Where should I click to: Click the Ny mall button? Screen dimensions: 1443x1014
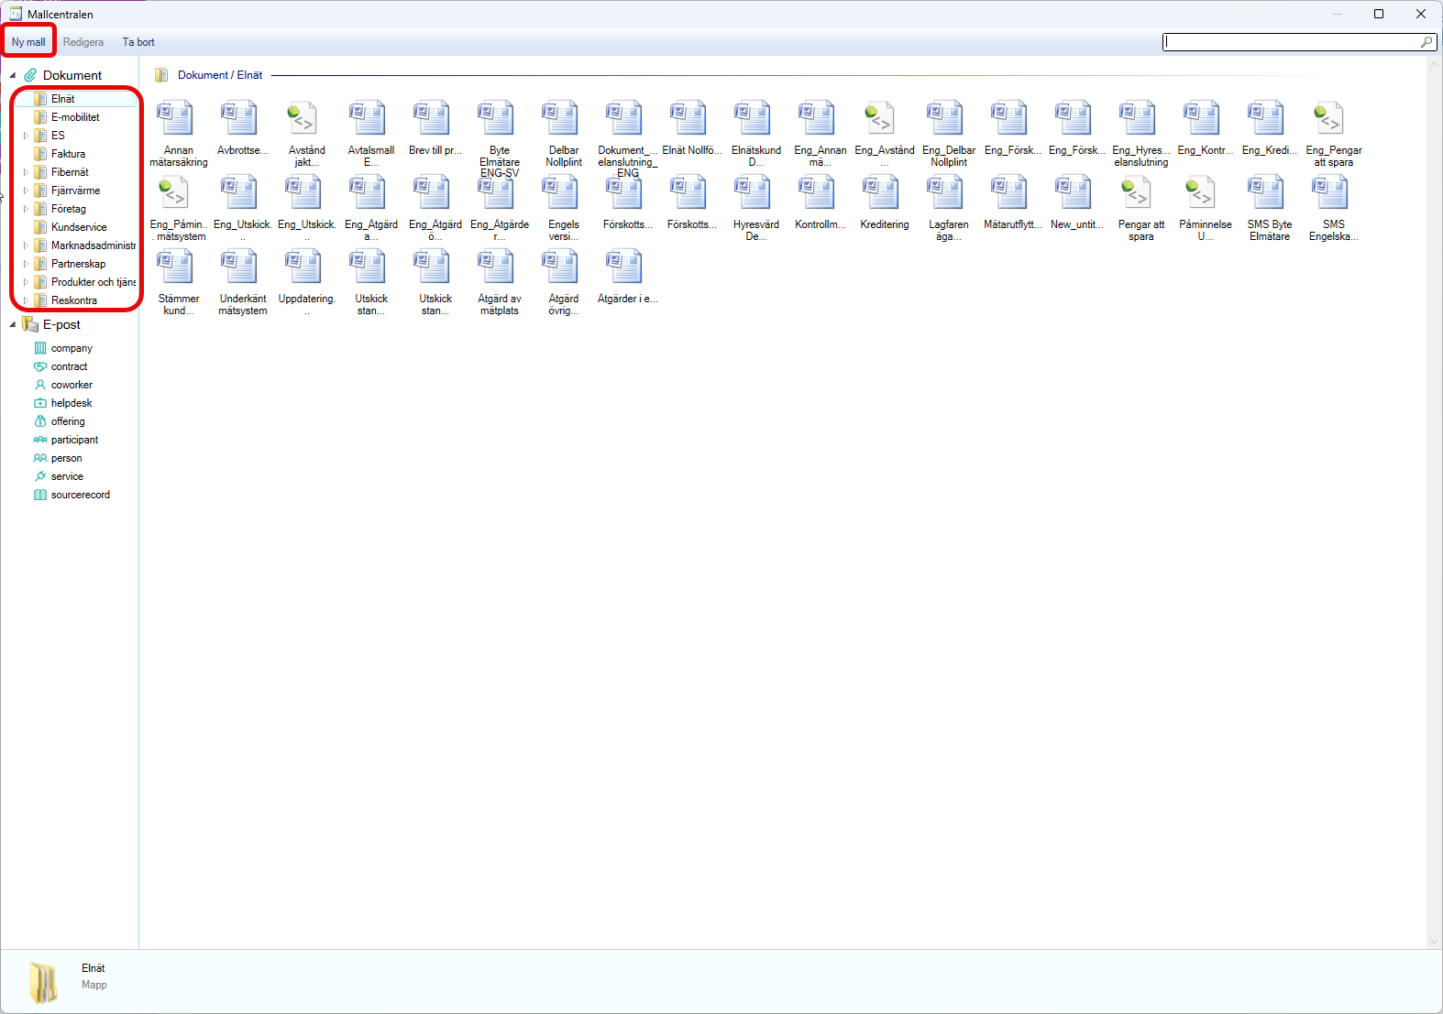[28, 42]
